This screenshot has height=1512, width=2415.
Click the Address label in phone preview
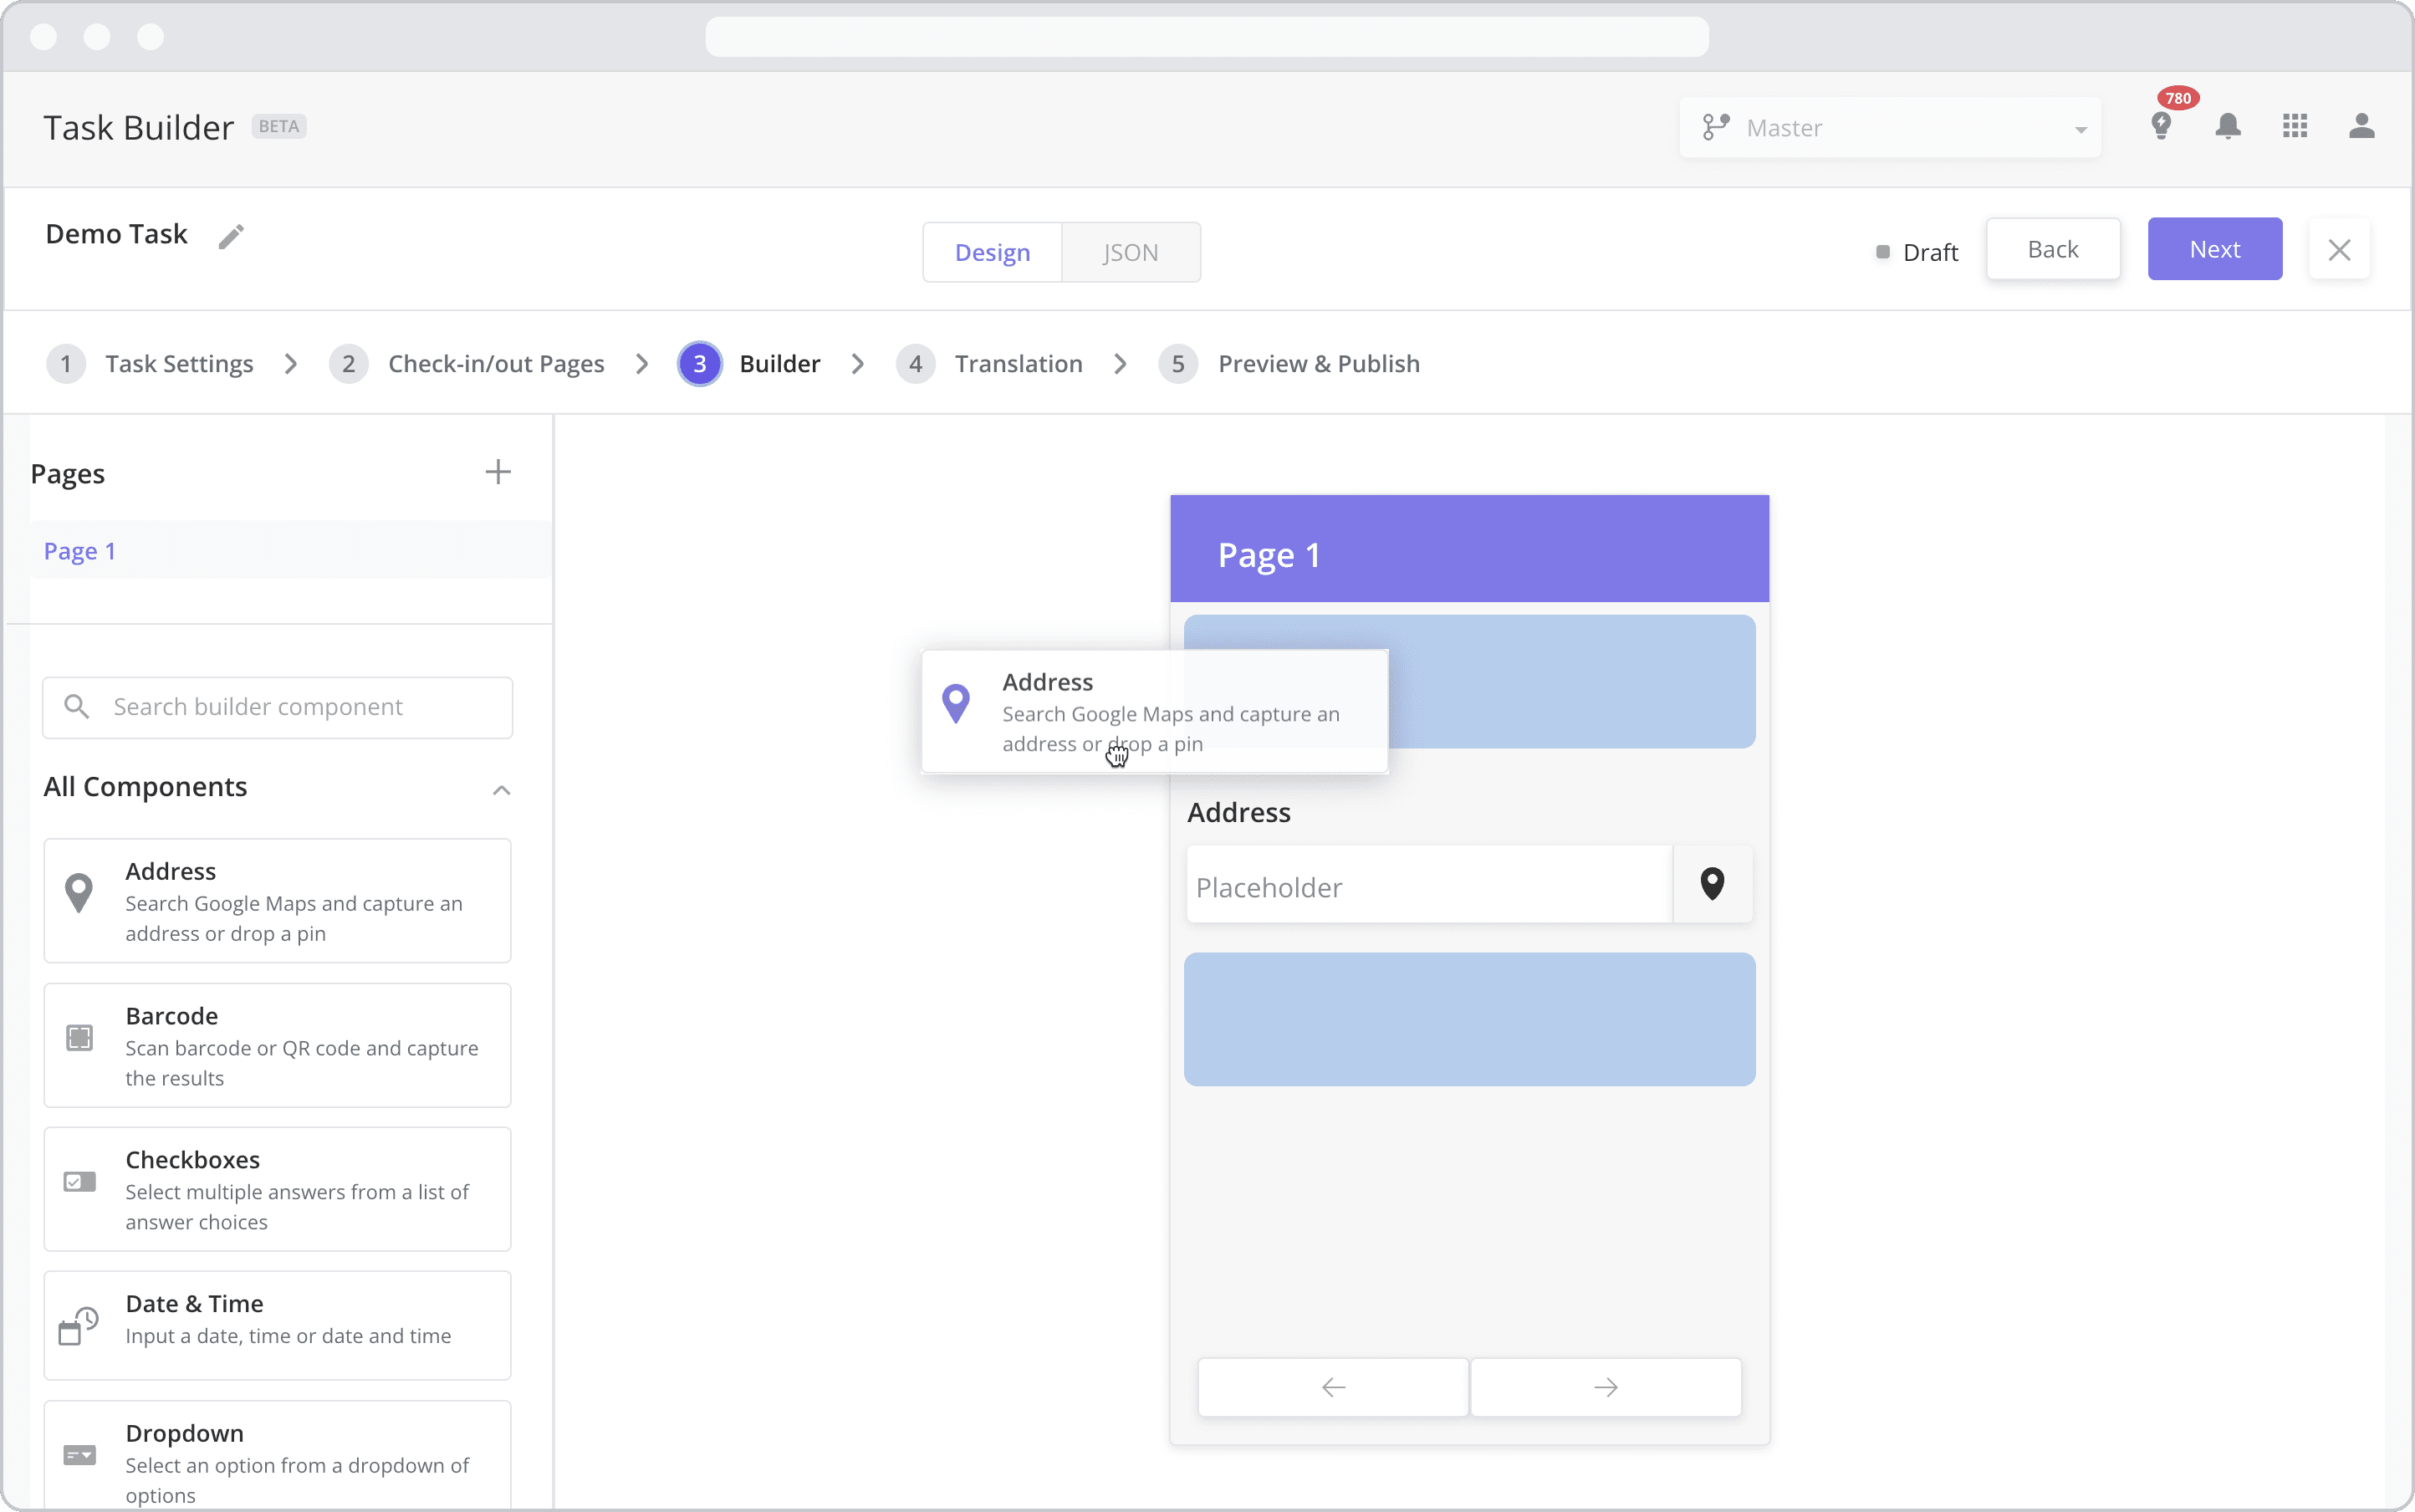[x=1239, y=813]
